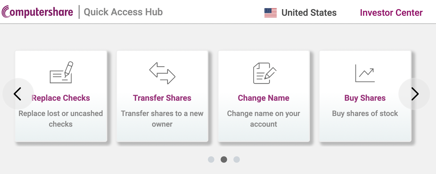Click the double-arrow Transfer Shares icon
Image resolution: width=436 pixels, height=174 pixels.
click(x=162, y=73)
